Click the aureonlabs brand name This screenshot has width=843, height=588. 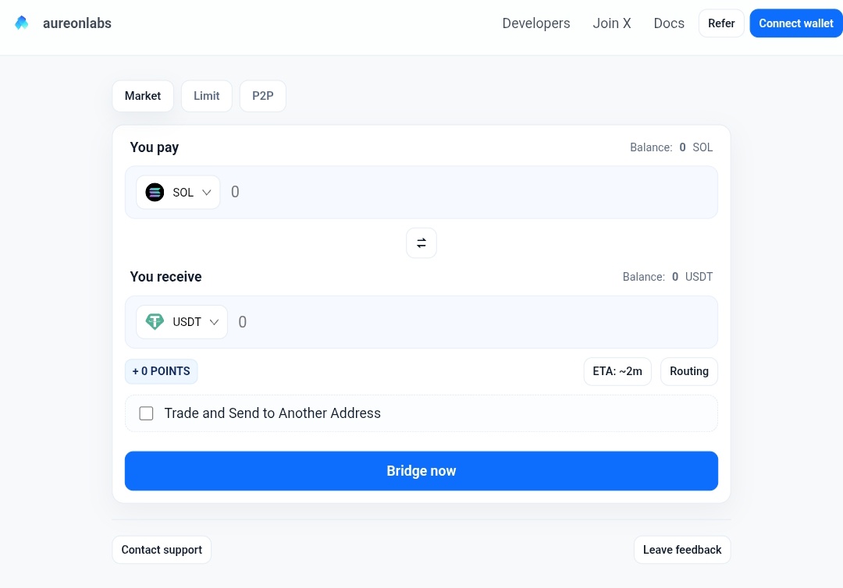click(76, 23)
